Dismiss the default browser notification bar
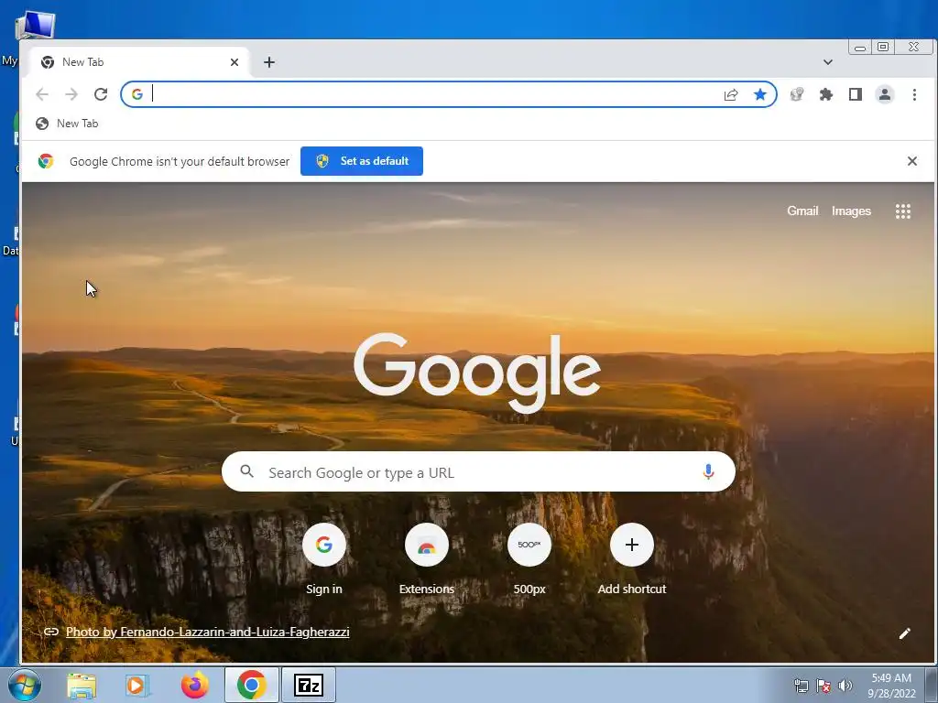 pos(912,161)
